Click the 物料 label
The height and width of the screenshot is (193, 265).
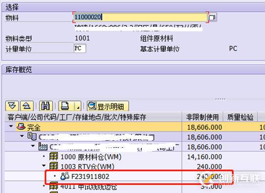12,18
